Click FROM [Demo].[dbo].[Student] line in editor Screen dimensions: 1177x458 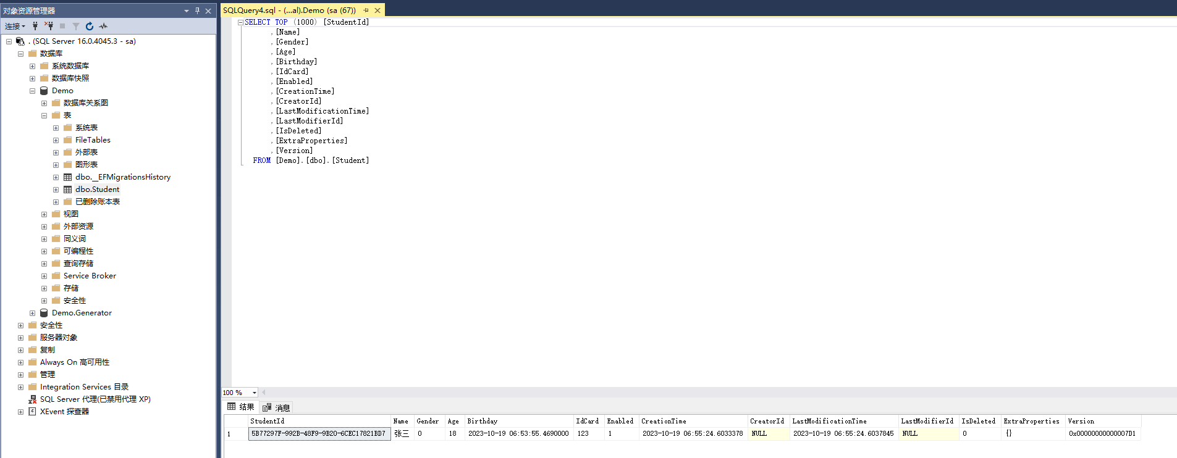pyautogui.click(x=311, y=160)
